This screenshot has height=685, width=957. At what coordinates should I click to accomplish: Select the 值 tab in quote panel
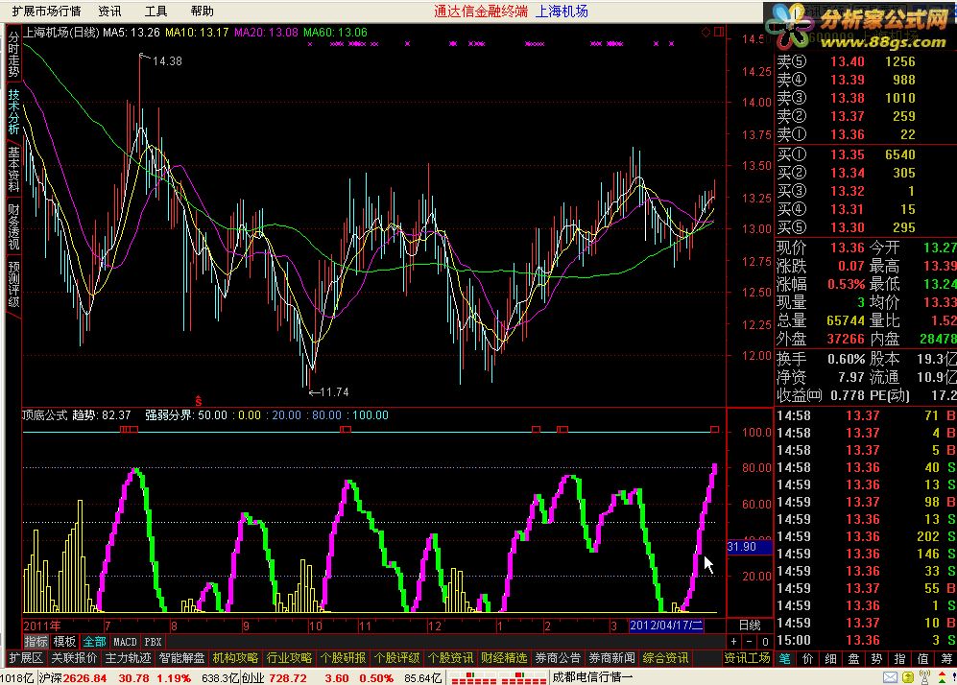tap(922, 659)
